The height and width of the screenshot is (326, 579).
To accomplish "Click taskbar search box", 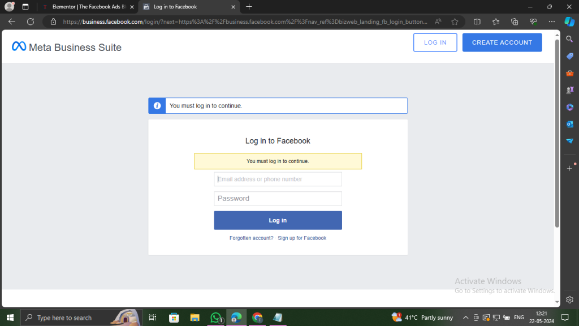I will pos(81,318).
